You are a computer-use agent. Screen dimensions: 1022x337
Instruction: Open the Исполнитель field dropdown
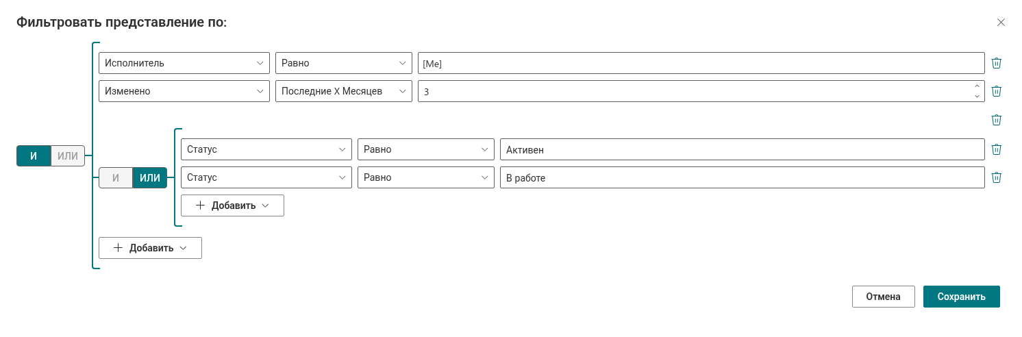point(184,63)
